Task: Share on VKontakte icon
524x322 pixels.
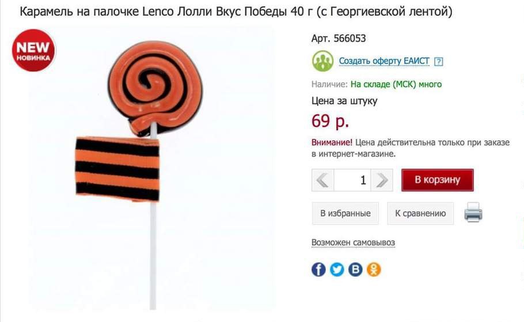Action: (355, 270)
